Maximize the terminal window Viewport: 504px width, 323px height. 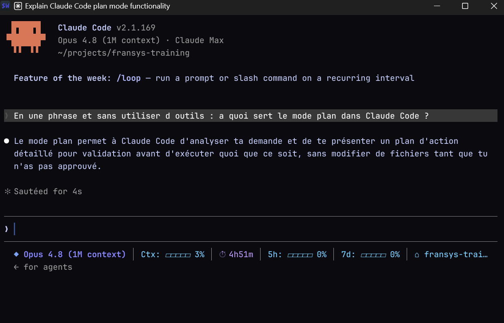(x=465, y=6)
